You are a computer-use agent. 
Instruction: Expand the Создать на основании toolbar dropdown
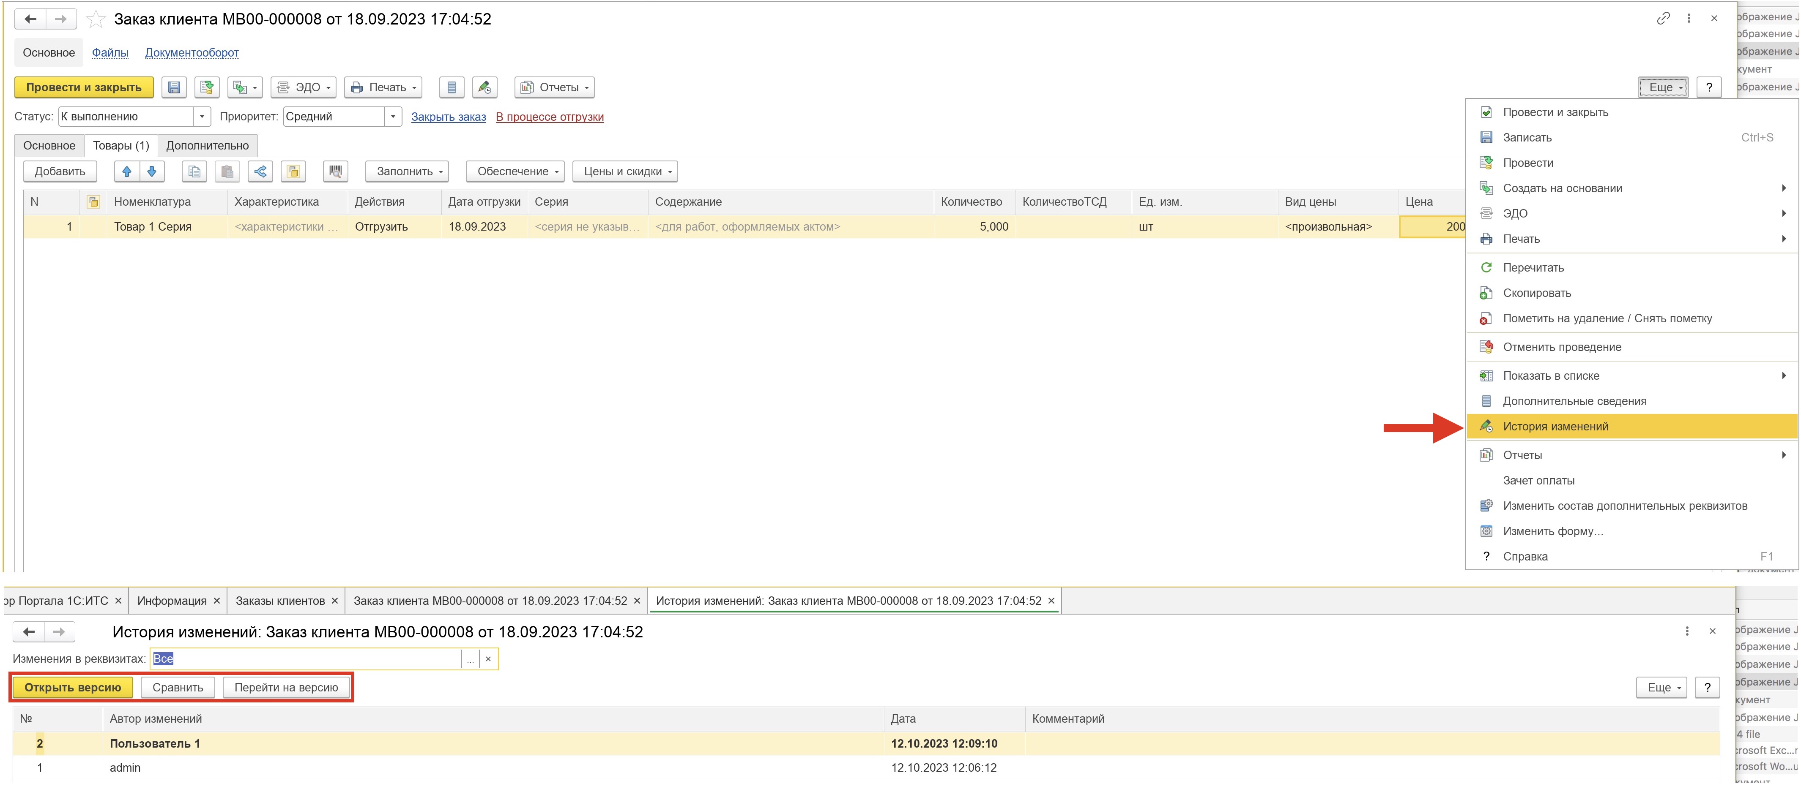pyautogui.click(x=245, y=87)
